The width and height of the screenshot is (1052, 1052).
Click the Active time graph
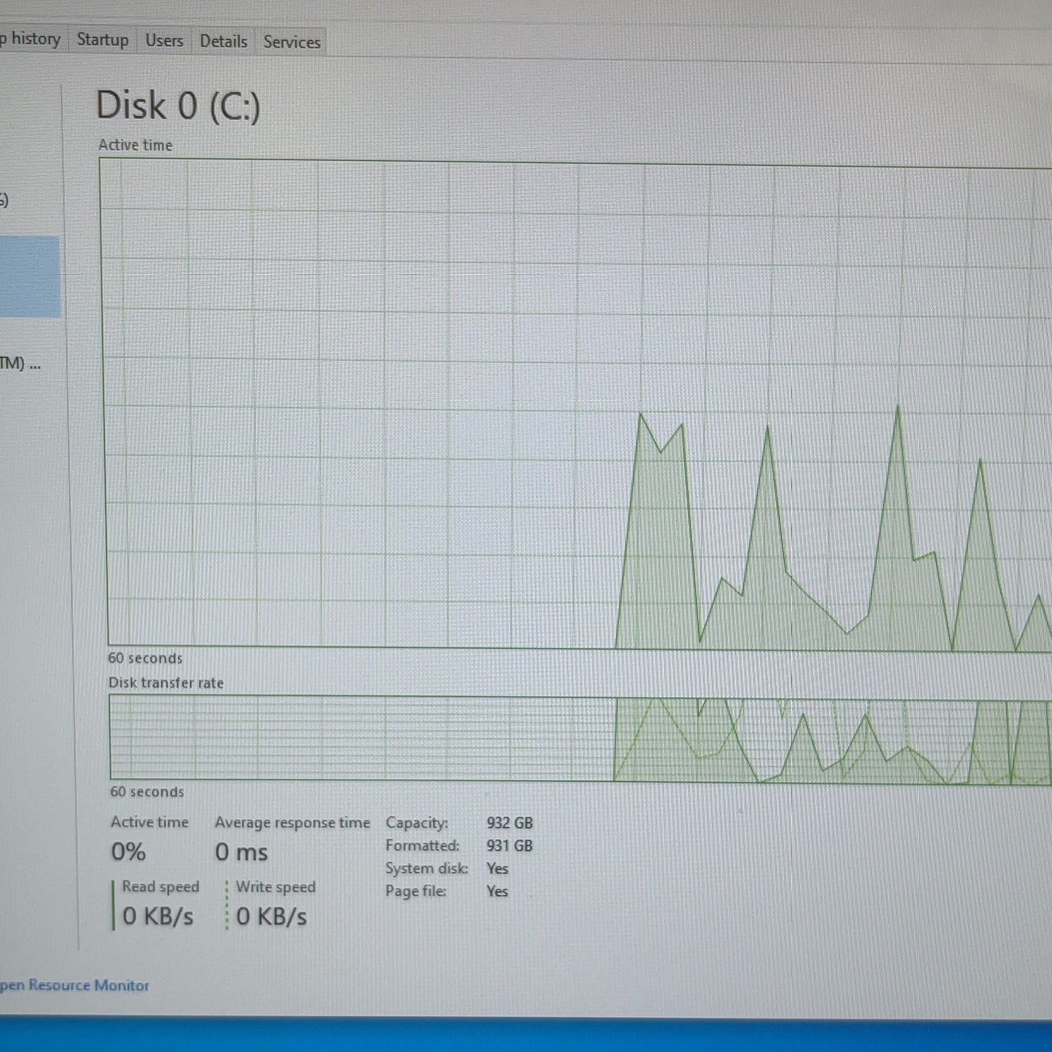pyautogui.click(x=576, y=405)
